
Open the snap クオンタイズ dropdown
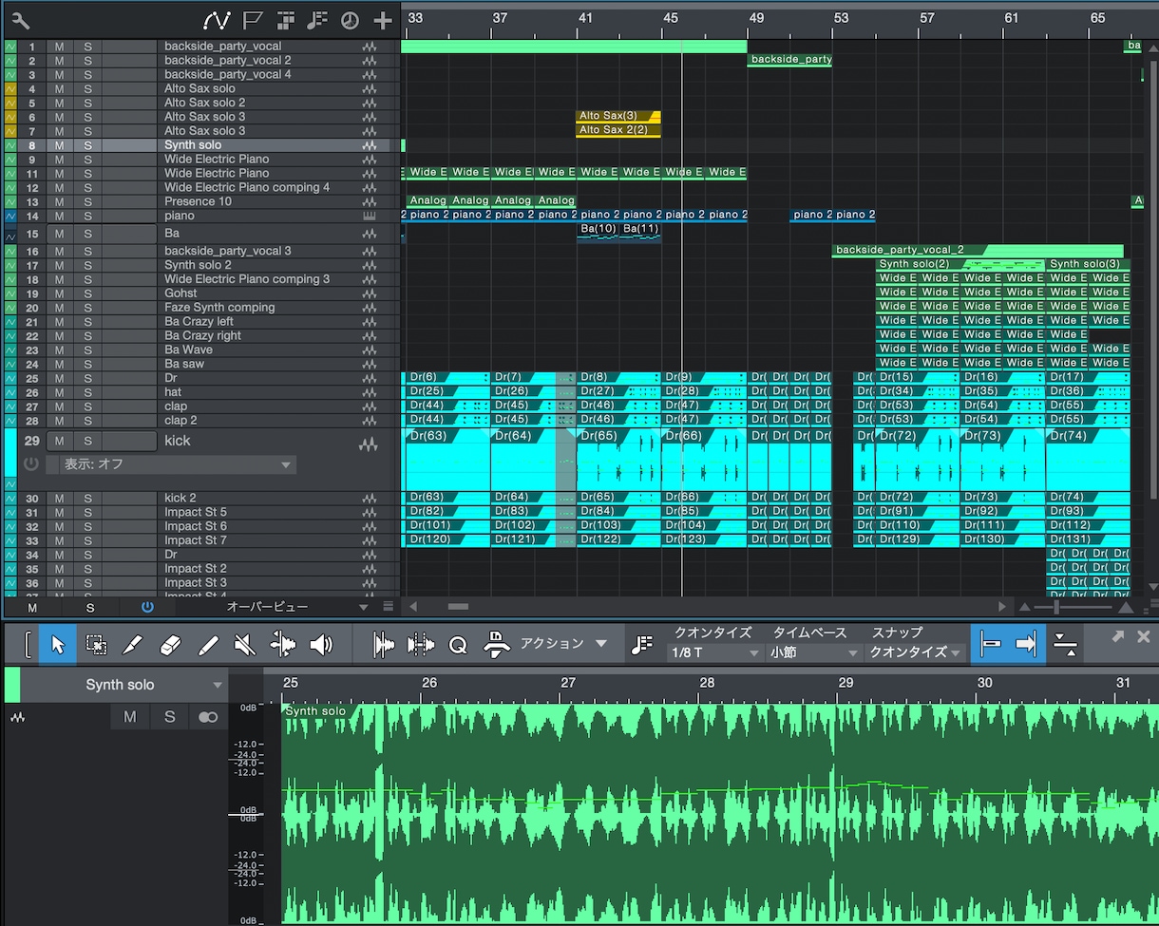(914, 652)
